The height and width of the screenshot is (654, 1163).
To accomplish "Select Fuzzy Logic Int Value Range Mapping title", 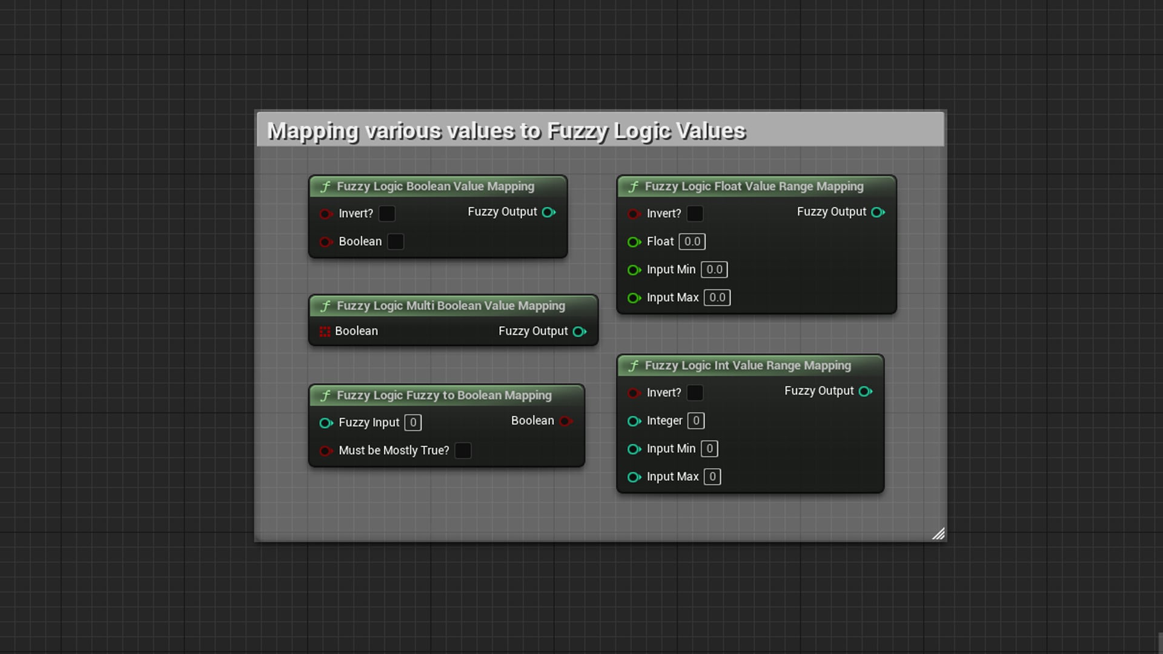I will tap(748, 366).
